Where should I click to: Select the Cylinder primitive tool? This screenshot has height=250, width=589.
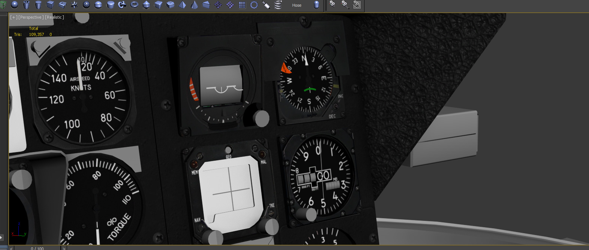pos(38,5)
